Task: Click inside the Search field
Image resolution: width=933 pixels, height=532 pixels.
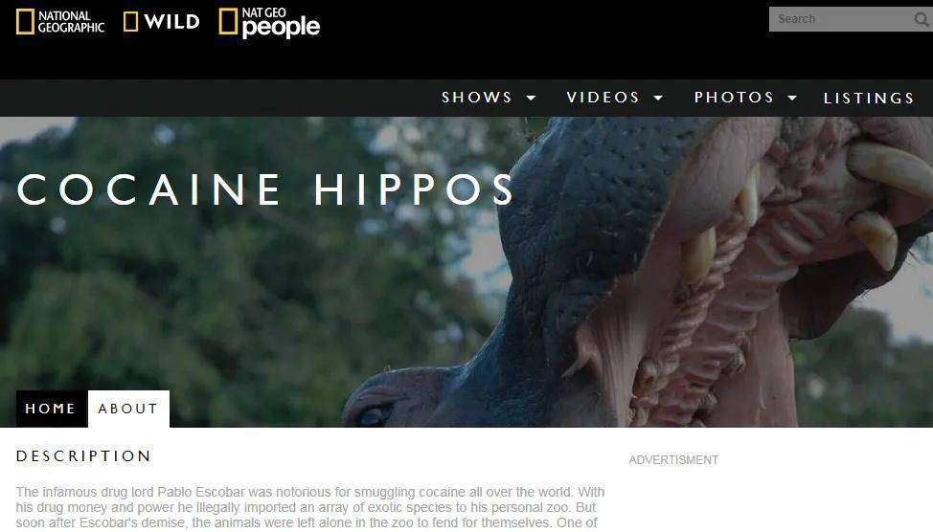Action: (x=841, y=20)
